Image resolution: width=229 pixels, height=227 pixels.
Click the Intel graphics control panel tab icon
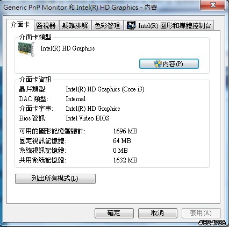point(131,25)
